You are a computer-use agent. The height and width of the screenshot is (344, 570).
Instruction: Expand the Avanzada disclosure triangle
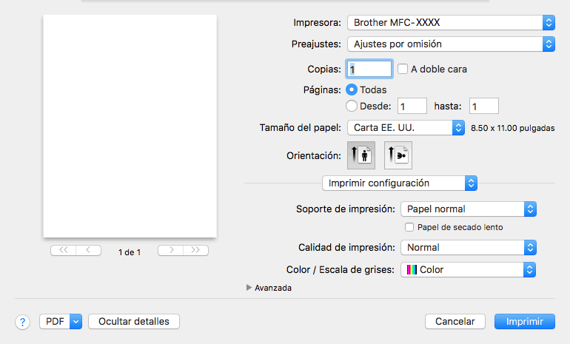pyautogui.click(x=249, y=288)
